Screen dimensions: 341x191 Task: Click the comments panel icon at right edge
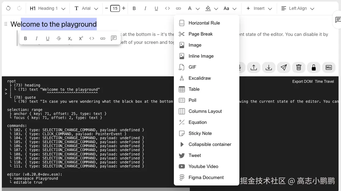point(338,20)
